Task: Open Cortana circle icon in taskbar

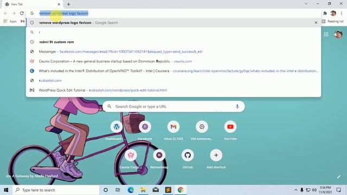Action: point(106,190)
